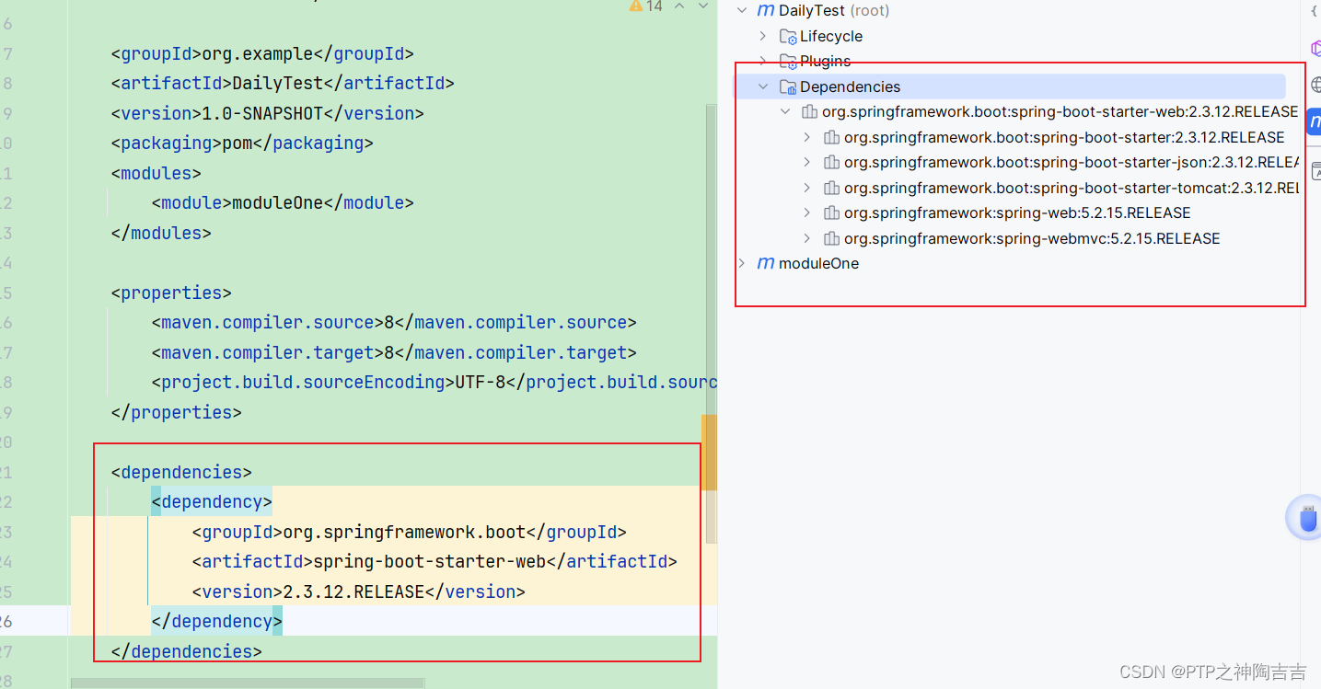Image resolution: width=1321 pixels, height=689 pixels.
Task: Expand spring-boot-starter-tomcat:2.3.12 dependency
Action: pyautogui.click(x=807, y=188)
